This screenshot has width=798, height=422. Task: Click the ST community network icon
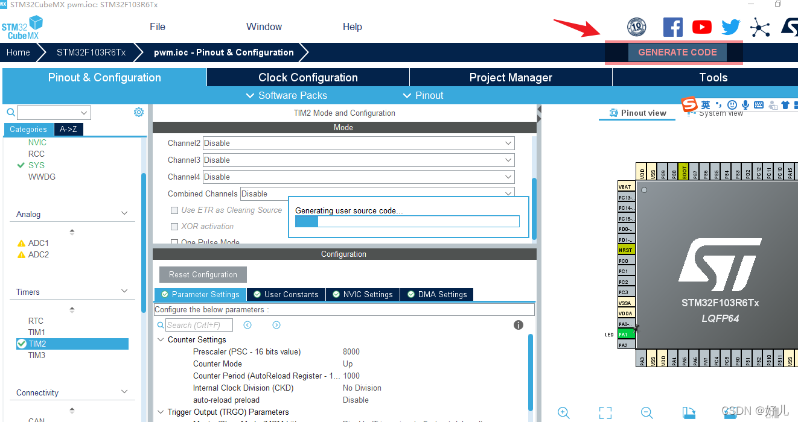[760, 27]
